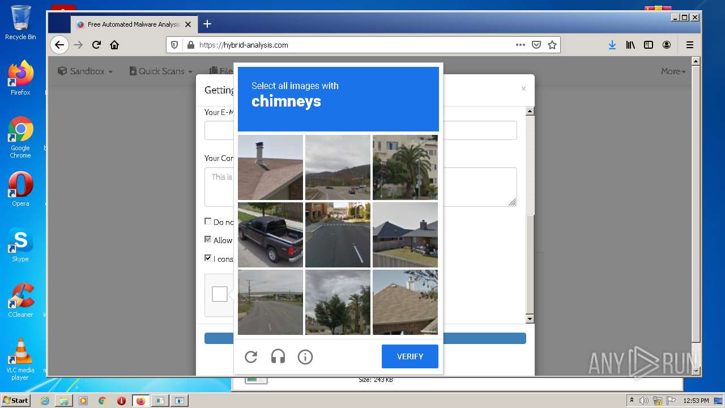Open the Firefox account icon
Viewport: 725px width, 408px height.
[x=667, y=45]
